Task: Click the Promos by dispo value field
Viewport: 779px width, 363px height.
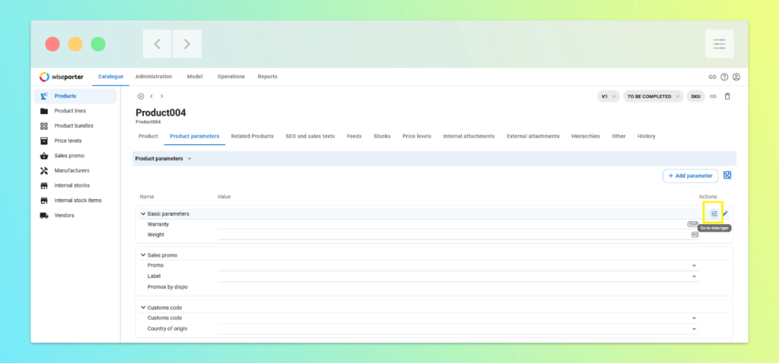Action: click(x=457, y=287)
